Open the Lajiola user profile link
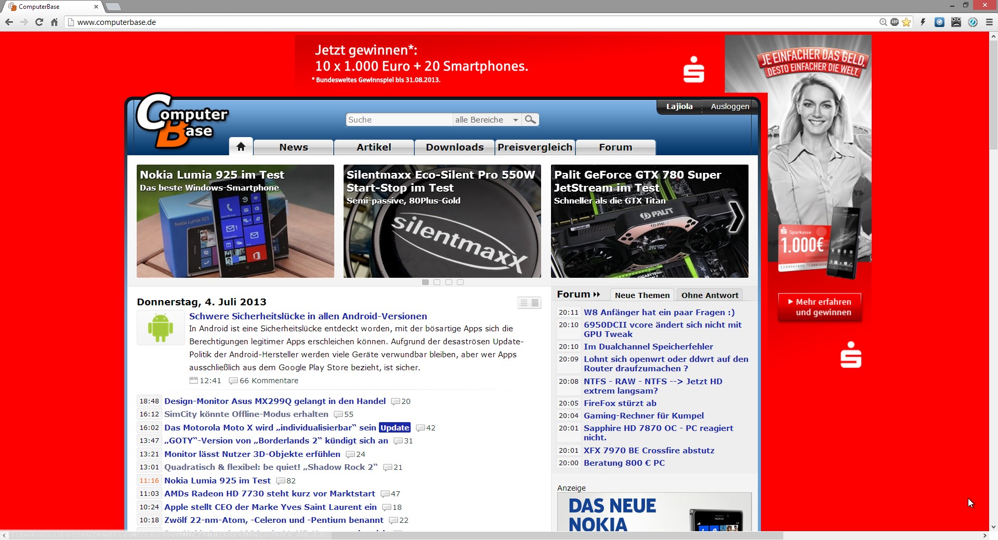 [x=679, y=106]
